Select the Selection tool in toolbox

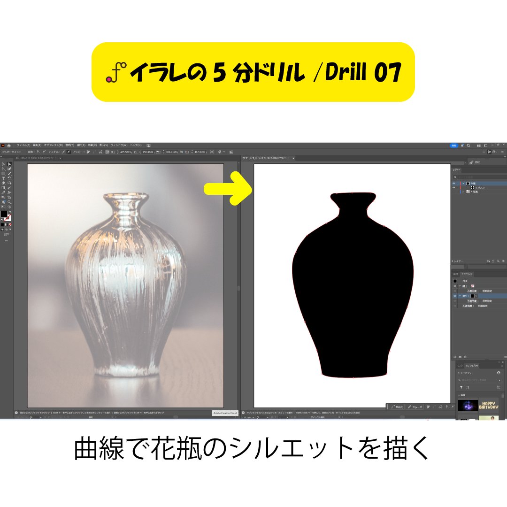[x=4, y=164]
